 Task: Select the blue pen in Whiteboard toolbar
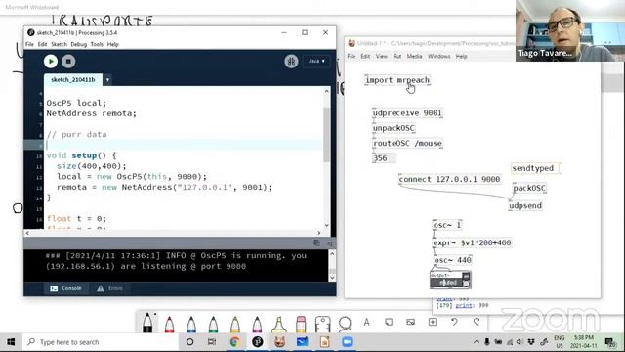tap(191, 324)
